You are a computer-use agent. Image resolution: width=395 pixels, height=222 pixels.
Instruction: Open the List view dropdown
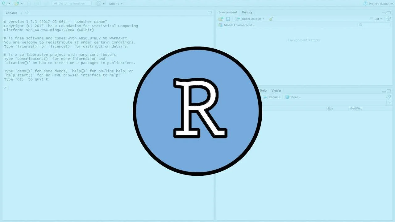pos(376,19)
